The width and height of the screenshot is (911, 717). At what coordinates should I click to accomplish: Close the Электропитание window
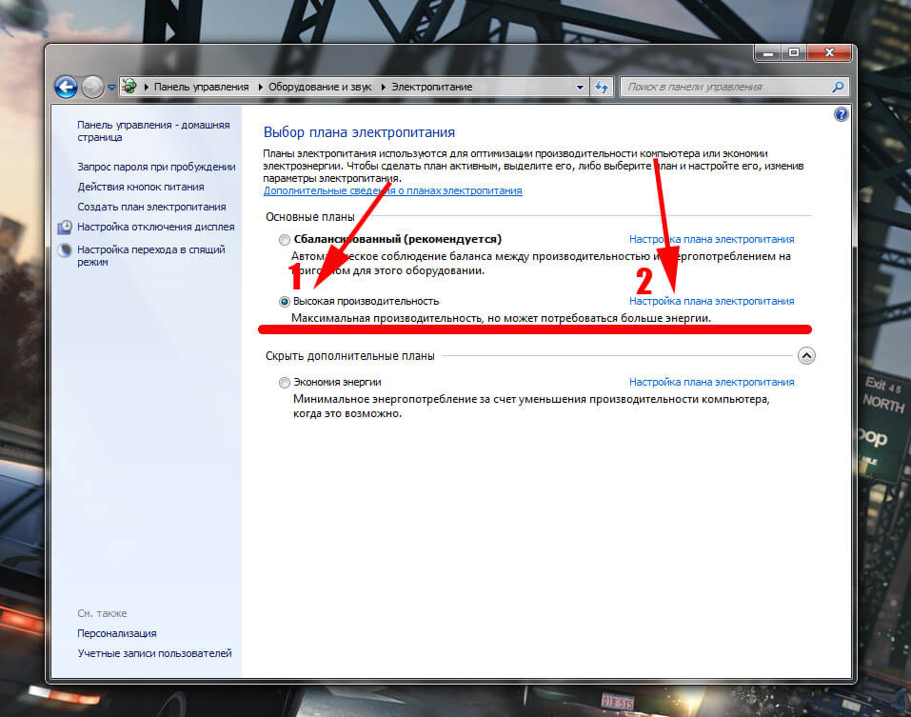[829, 53]
